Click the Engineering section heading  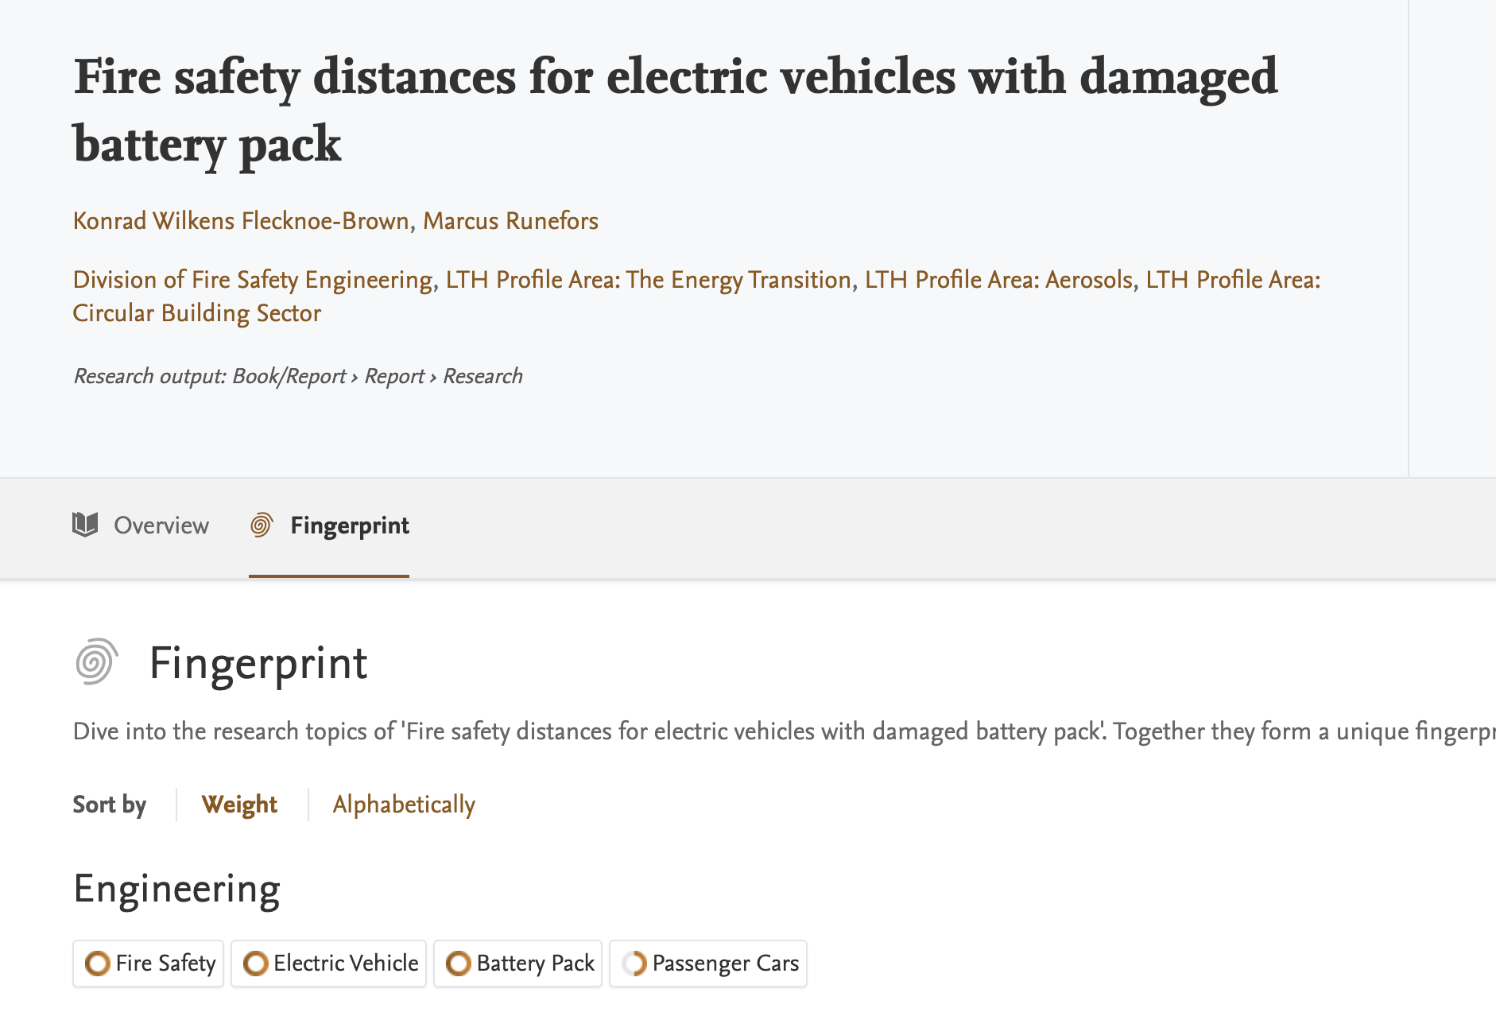coord(176,889)
